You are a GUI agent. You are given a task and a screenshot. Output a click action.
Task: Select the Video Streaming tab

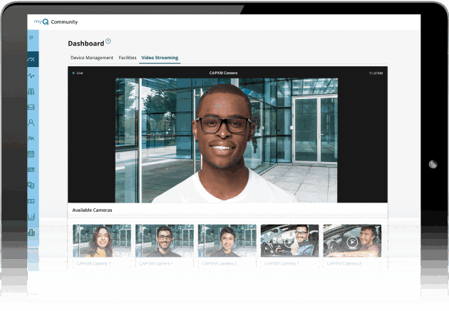pos(160,58)
